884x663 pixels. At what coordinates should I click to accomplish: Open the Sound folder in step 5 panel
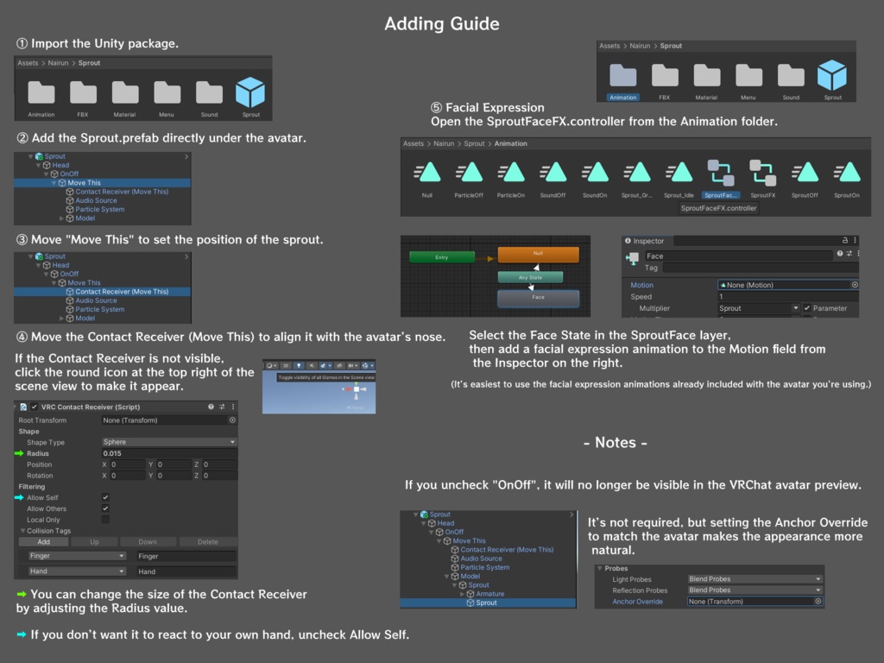791,81
